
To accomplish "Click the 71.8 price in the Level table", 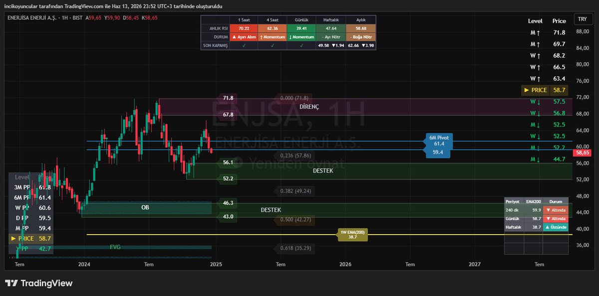I will coord(559,32).
